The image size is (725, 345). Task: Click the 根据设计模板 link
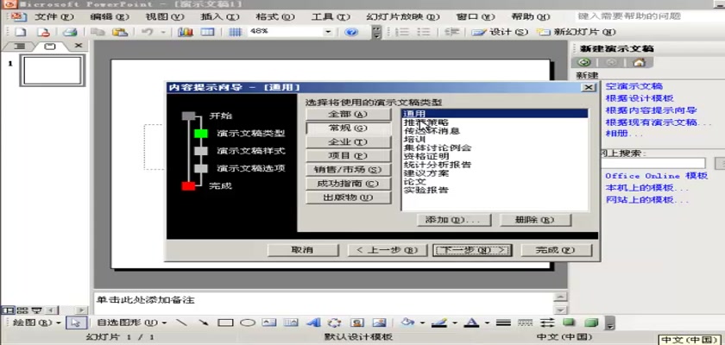tap(640, 98)
